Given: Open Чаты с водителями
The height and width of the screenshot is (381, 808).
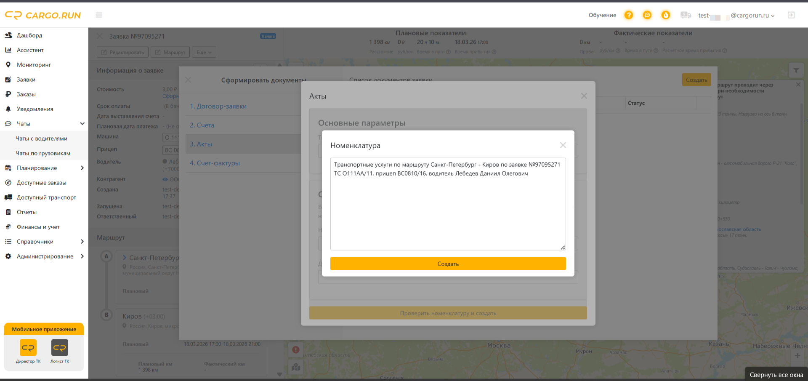Looking at the screenshot, I should point(42,139).
